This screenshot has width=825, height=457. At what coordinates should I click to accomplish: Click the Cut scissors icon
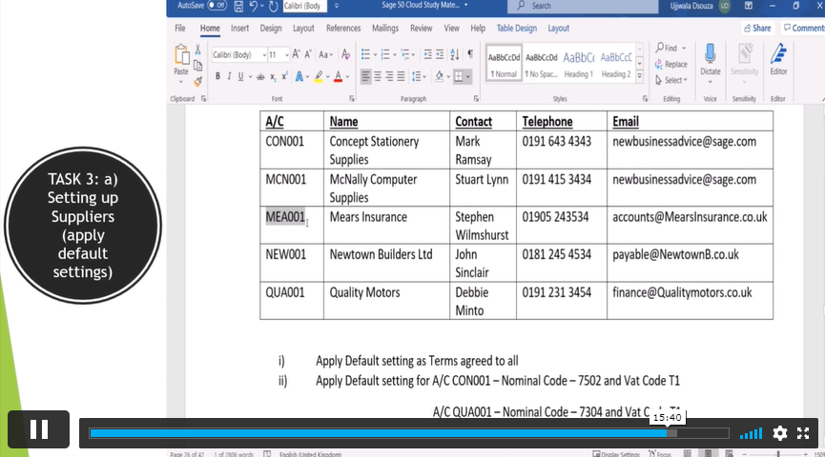[x=197, y=50]
